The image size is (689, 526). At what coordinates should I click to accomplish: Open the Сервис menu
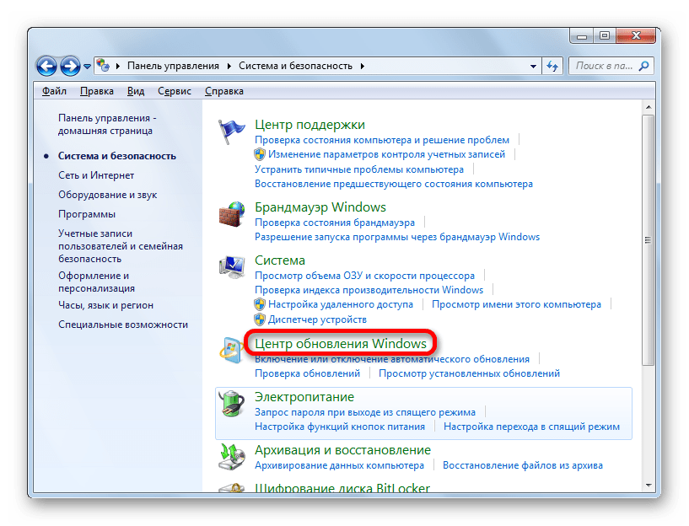(x=174, y=91)
